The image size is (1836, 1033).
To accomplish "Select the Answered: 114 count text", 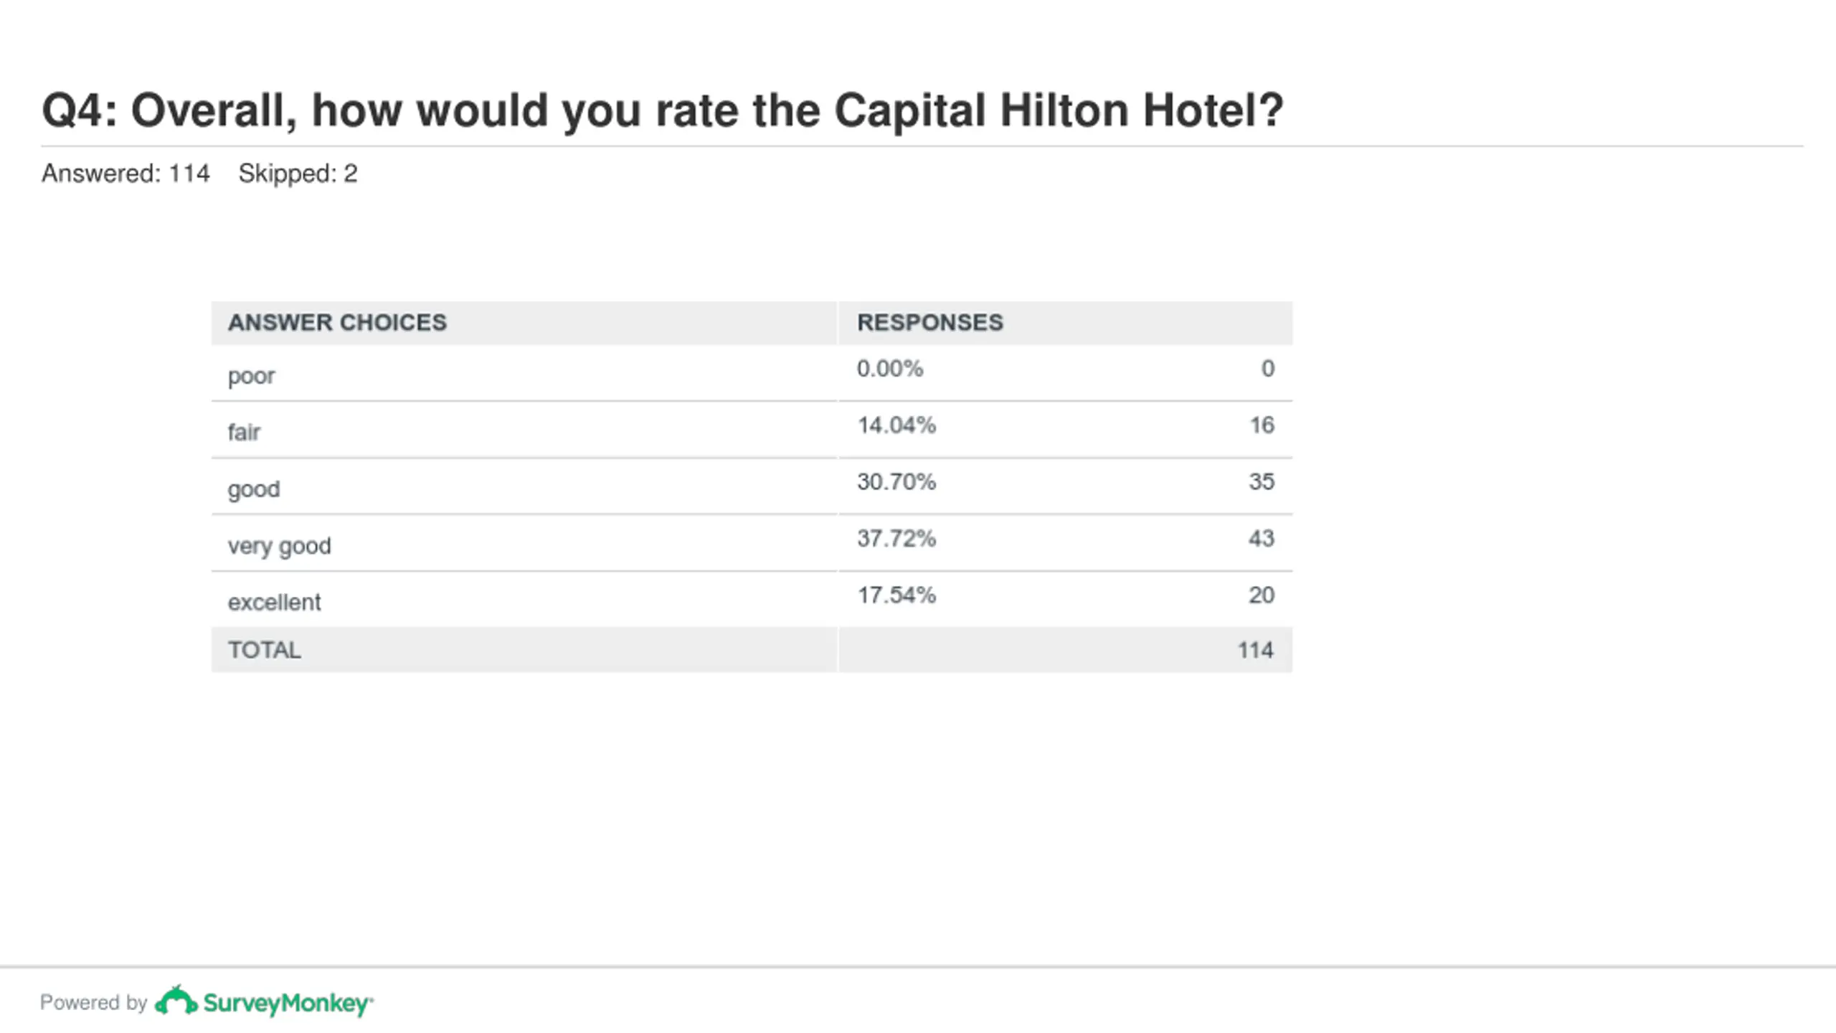I will point(126,174).
